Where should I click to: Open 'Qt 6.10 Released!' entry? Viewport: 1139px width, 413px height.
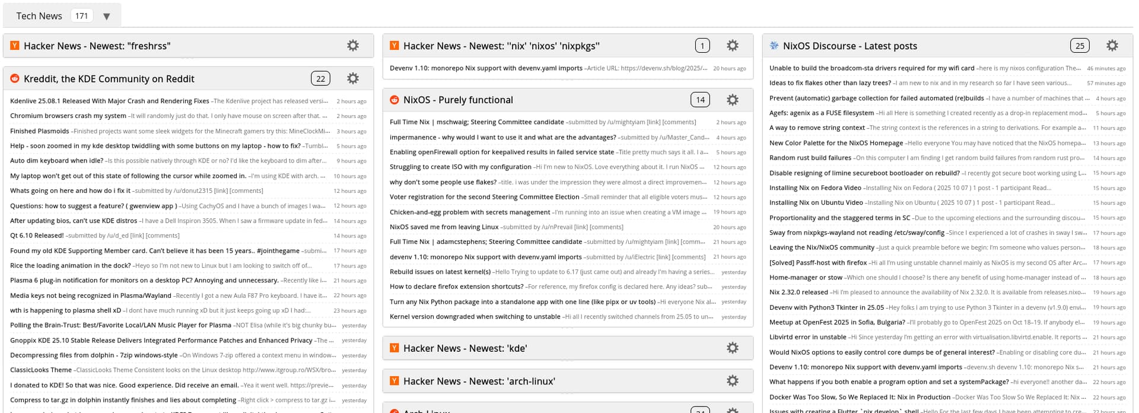point(37,236)
